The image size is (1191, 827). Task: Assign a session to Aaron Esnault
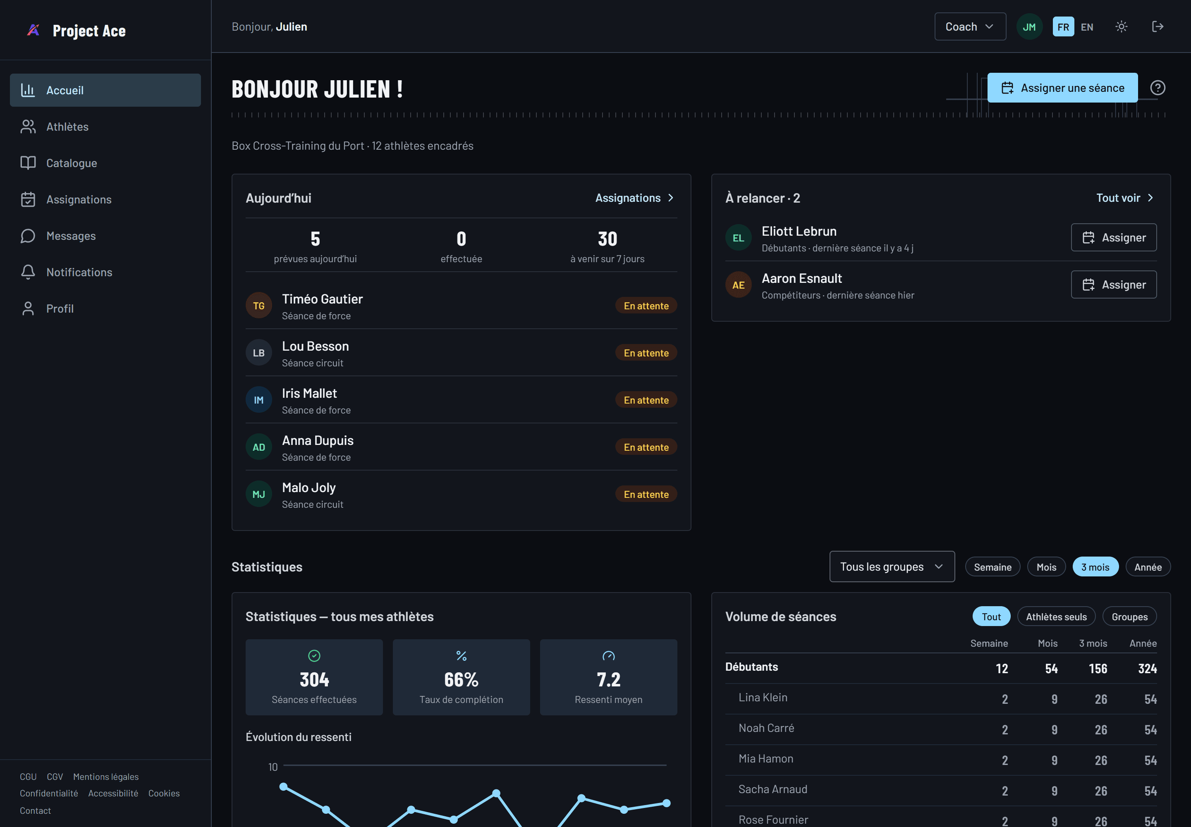(x=1113, y=284)
